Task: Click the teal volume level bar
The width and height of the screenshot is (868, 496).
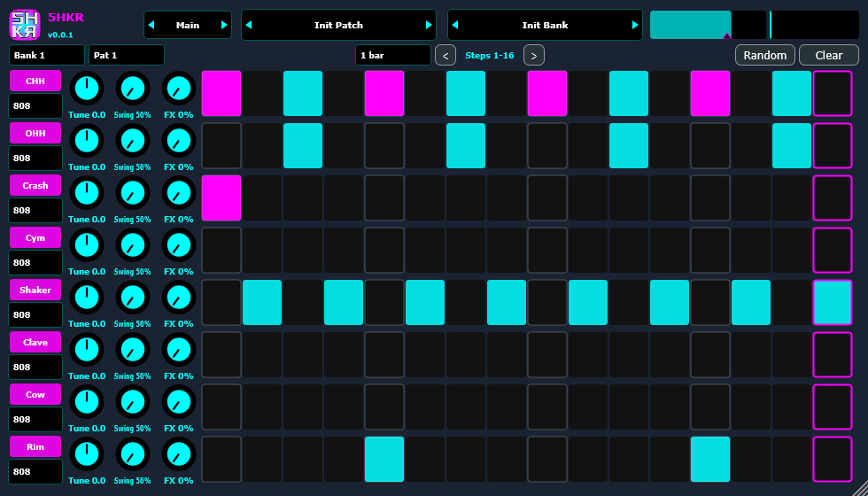Action: (708, 25)
